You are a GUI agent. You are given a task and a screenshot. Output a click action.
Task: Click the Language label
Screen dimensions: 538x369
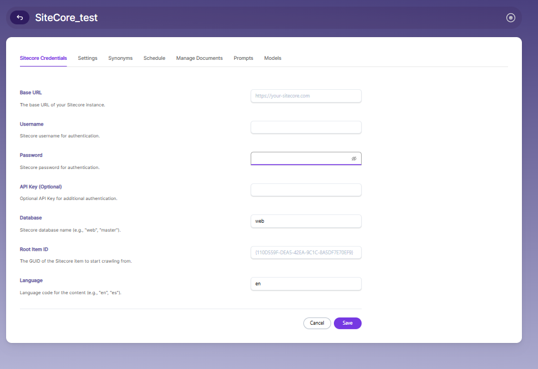click(31, 280)
